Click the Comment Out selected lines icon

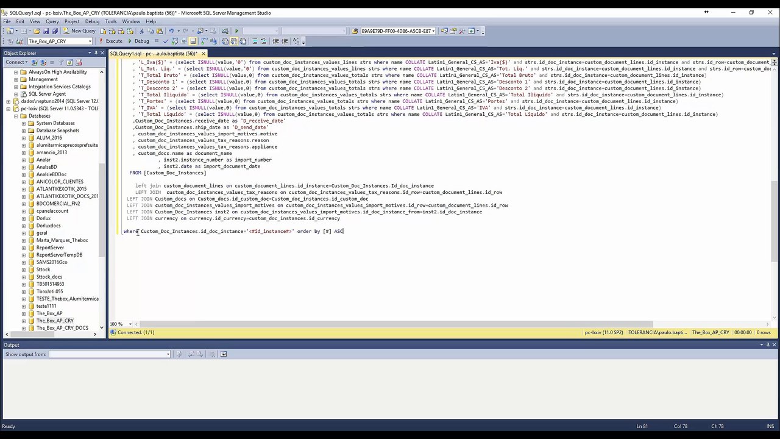[255, 41]
